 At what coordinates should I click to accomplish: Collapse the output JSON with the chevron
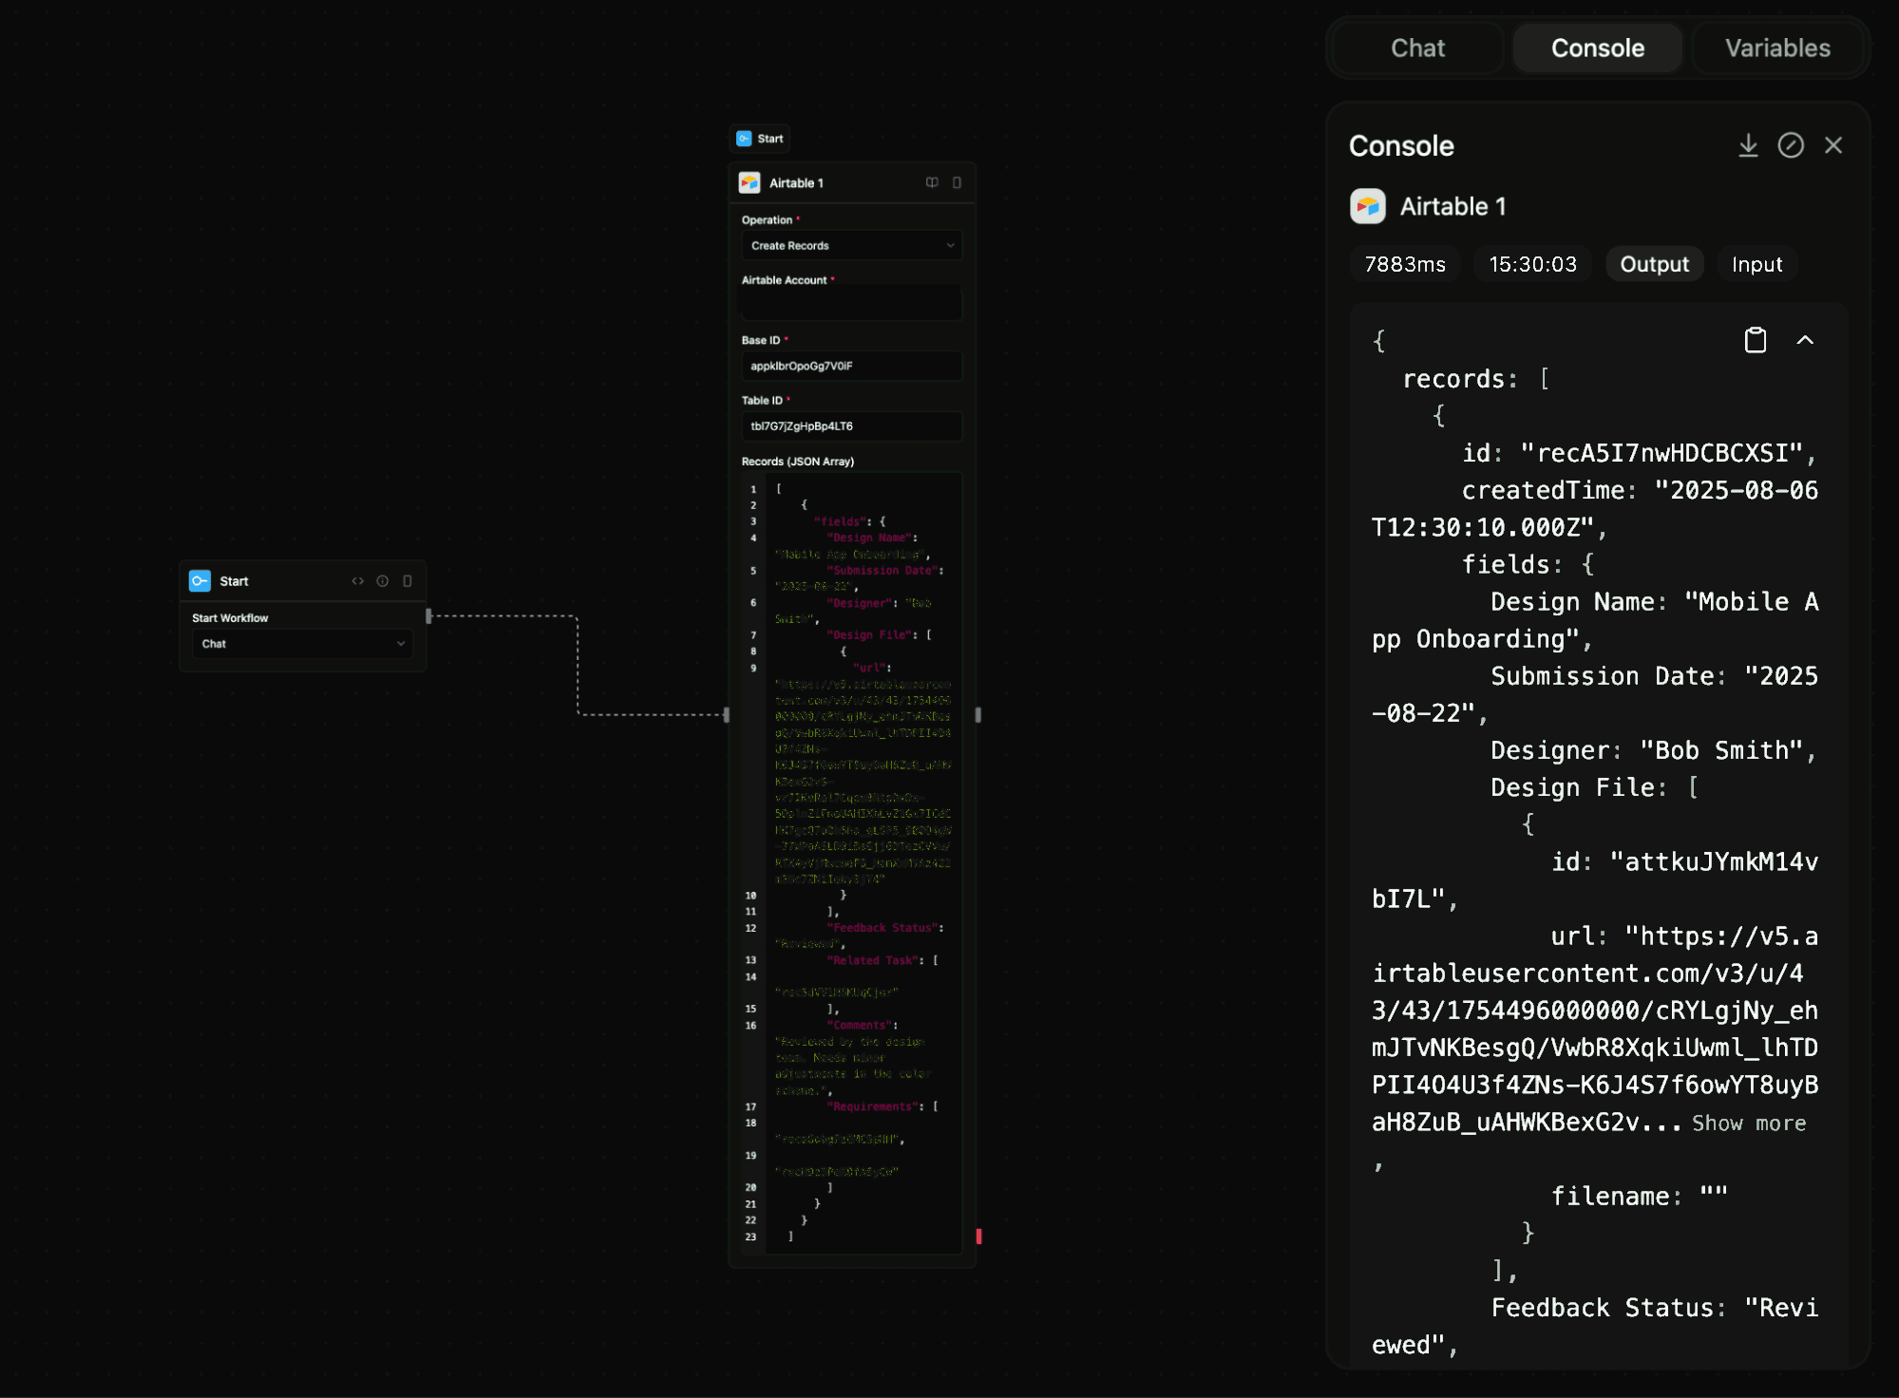coord(1806,340)
